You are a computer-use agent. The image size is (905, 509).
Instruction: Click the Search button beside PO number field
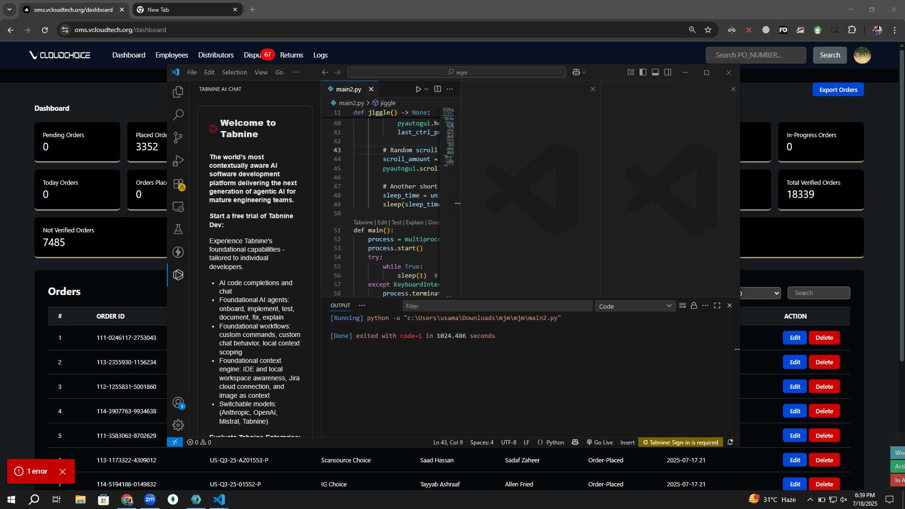830,55
